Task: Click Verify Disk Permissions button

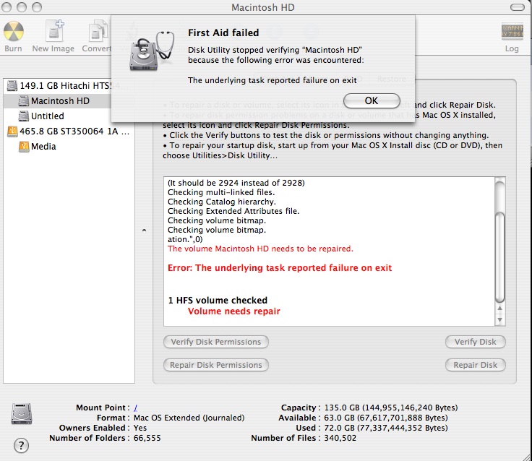Action: pyautogui.click(x=216, y=342)
